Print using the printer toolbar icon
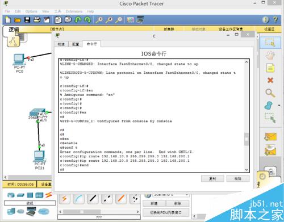 pyautogui.click(x=37, y=20)
